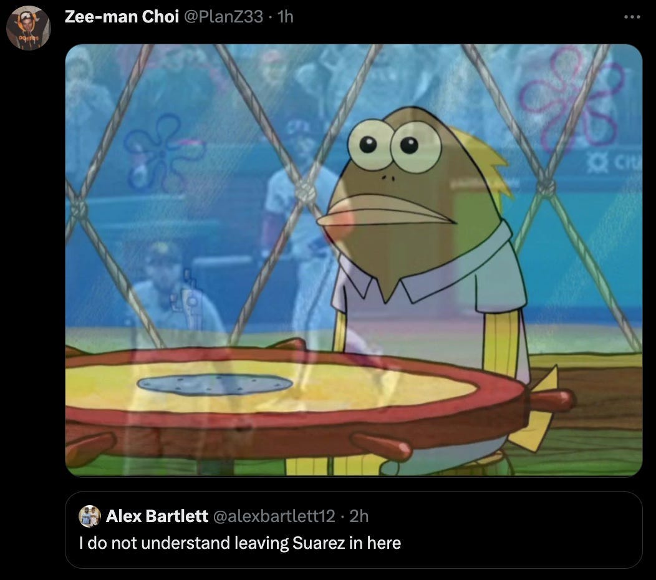Viewport: 656px width, 580px height.
Task: Click Alex Bartlett's small avatar in quoted tweet
Action: coord(90,516)
